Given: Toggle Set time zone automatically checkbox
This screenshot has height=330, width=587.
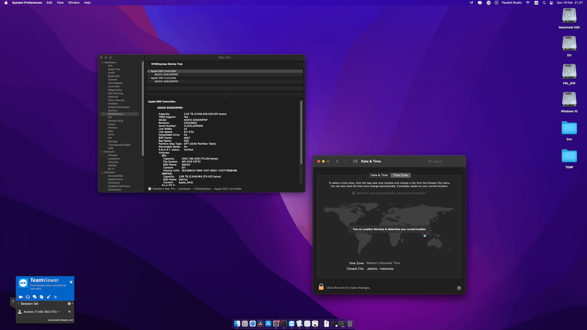Looking at the screenshot, I should [353, 193].
